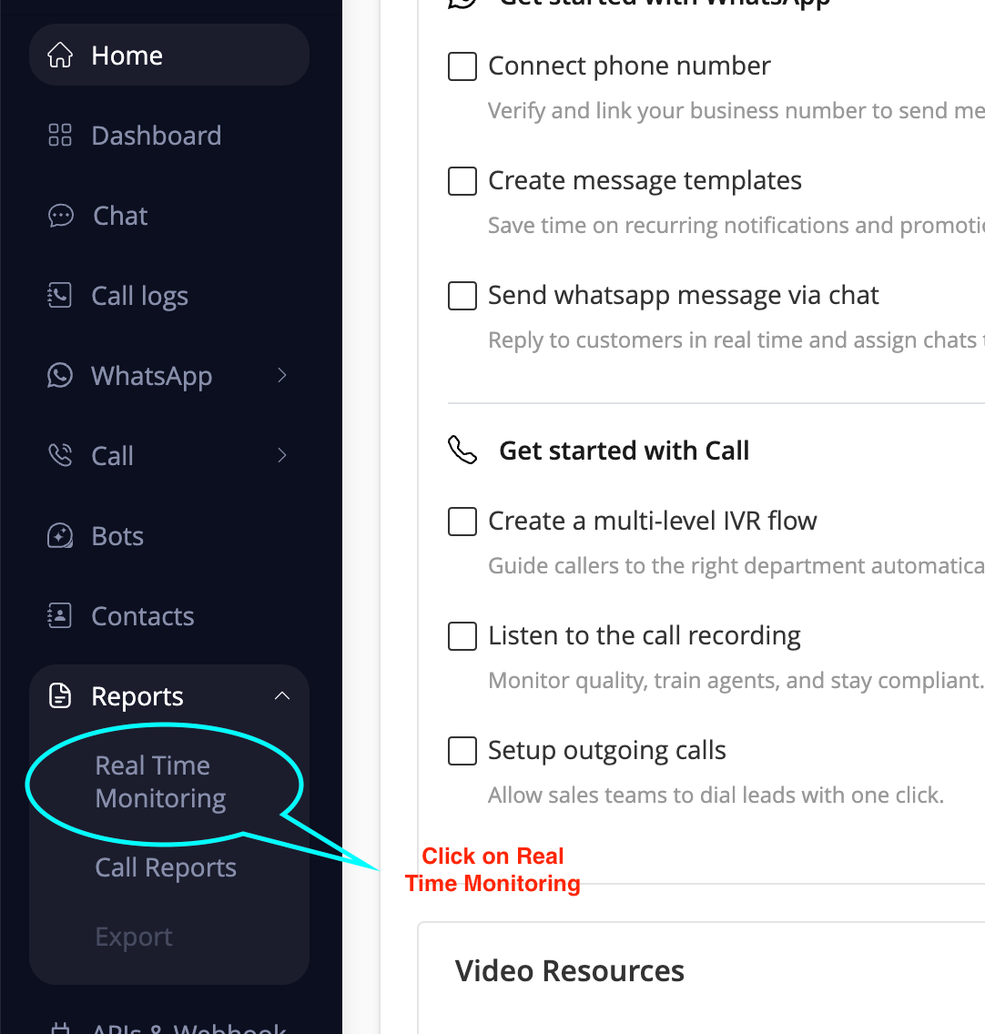Click the Bots icon in sidebar
985x1034 pixels.
pos(60,536)
